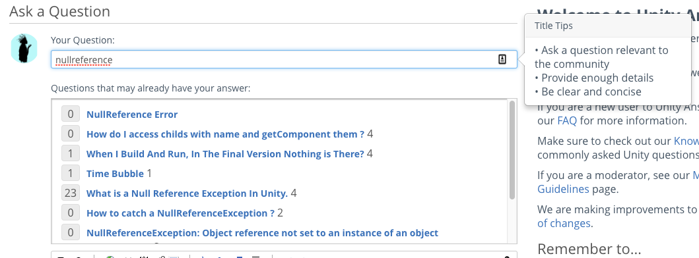Open 'How to catch a NullReferenceException' question
699x258 pixels.
[180, 213]
